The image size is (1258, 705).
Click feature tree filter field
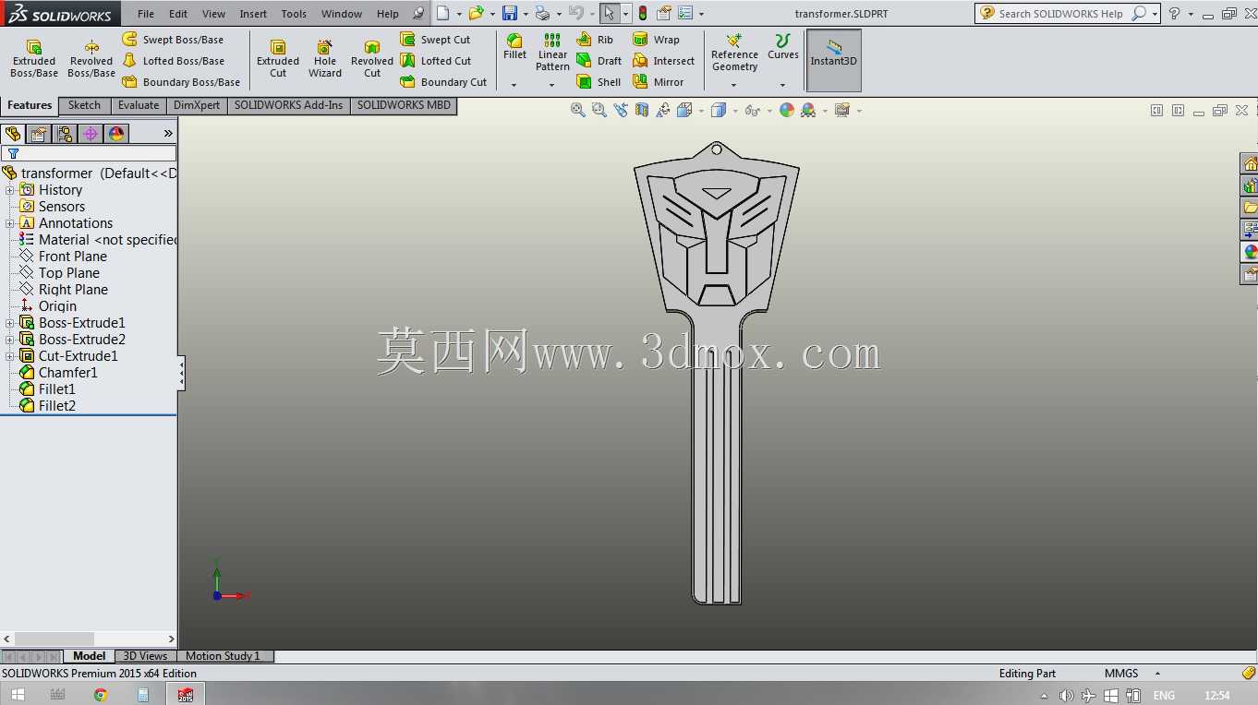pos(89,153)
